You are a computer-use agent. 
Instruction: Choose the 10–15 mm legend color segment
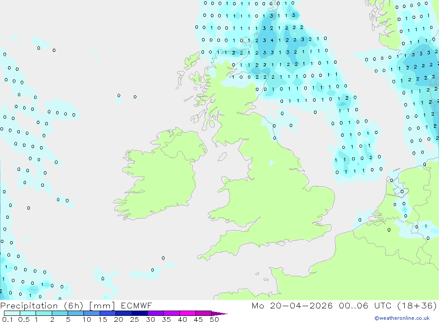[92, 313]
